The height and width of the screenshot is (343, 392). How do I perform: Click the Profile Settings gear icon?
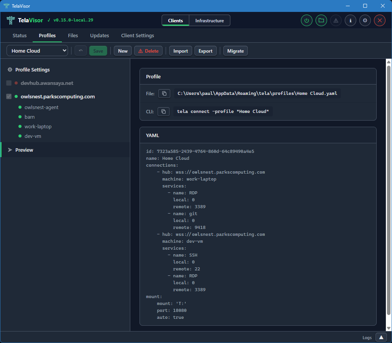tap(10, 70)
